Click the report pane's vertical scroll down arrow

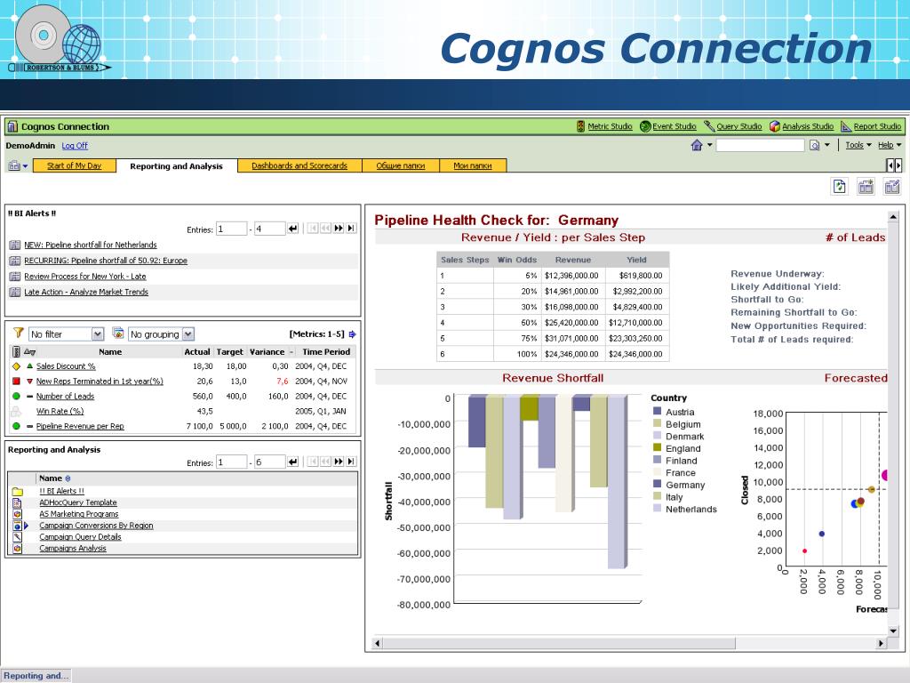[x=893, y=631]
